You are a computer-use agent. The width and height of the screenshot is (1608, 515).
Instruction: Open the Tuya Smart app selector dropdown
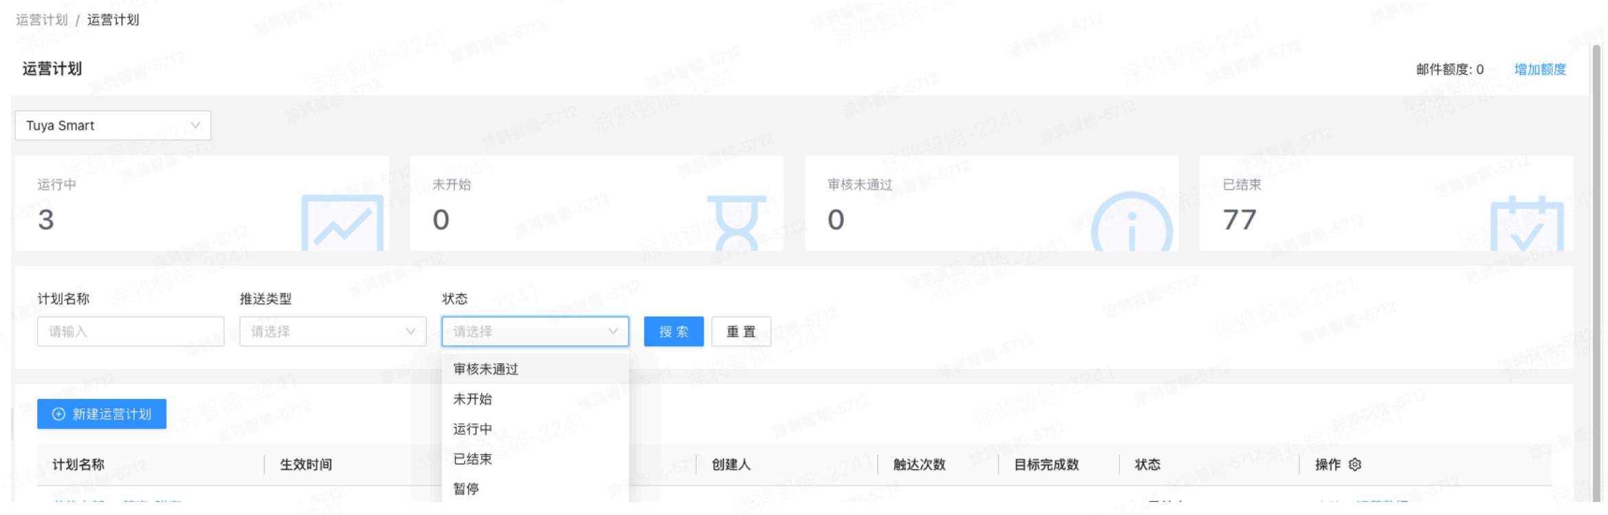[113, 126]
